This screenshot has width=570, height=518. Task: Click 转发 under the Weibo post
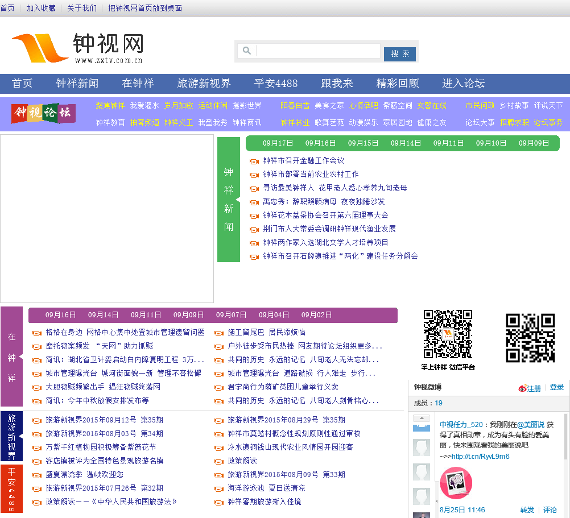[527, 510]
